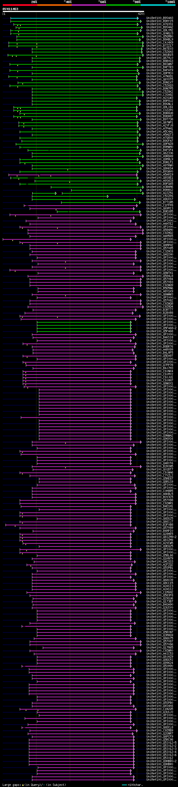The height and width of the screenshot is (787, 178).
Task: Click hit label UniRef100_A9RDA9
Action: coord(160,156)
